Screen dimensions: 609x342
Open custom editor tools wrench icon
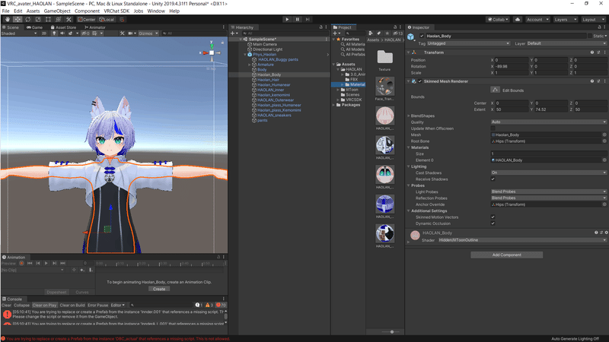69,20
